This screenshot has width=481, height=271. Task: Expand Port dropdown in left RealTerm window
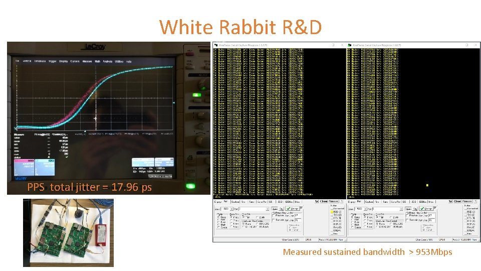[267, 209]
